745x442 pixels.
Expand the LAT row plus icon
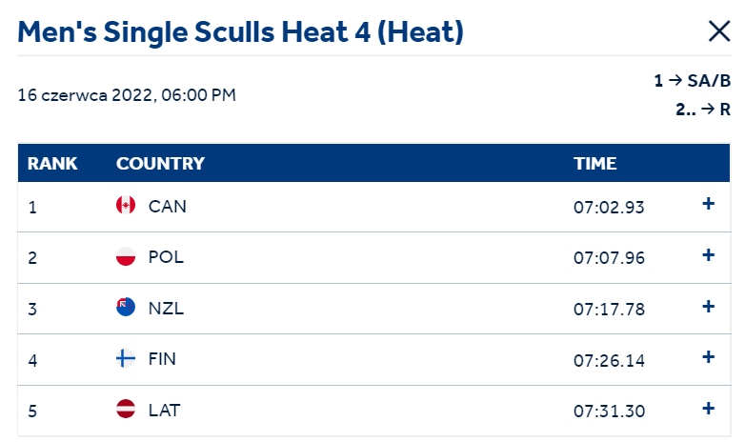pyautogui.click(x=709, y=409)
